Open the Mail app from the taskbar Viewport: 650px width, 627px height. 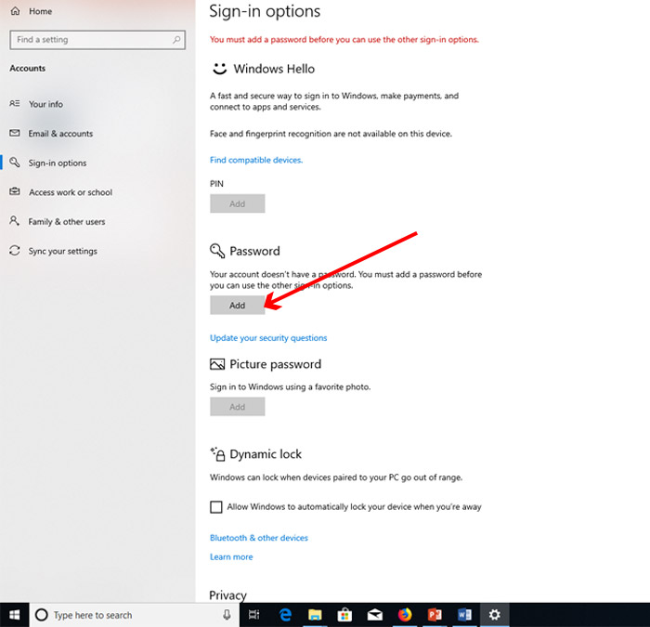pos(375,615)
